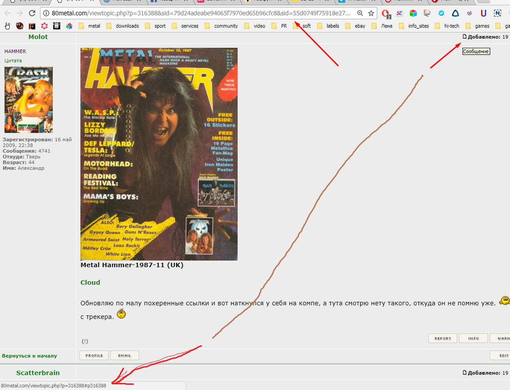
Task: Click Molot's Crash magazine avatar image
Action: tap(29, 100)
